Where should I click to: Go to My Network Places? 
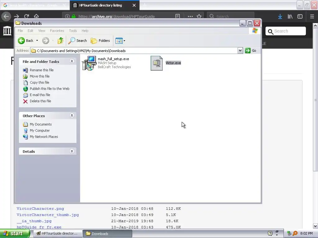[x=44, y=137]
